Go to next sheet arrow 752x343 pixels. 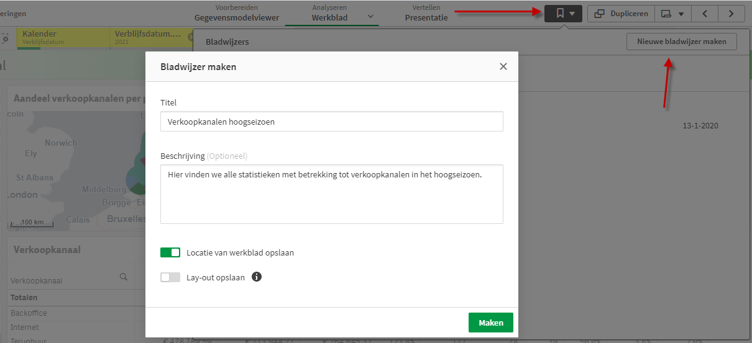click(731, 14)
